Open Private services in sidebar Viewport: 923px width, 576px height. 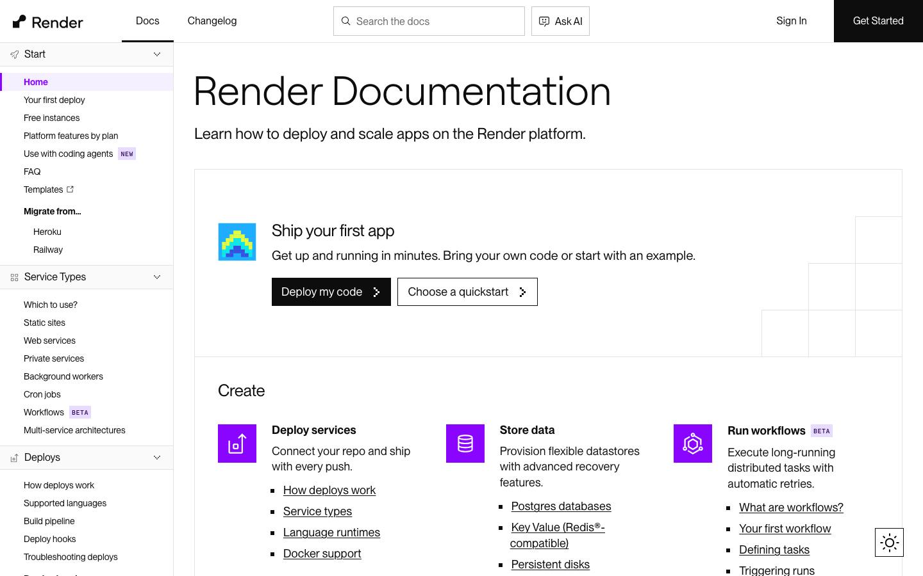click(54, 358)
